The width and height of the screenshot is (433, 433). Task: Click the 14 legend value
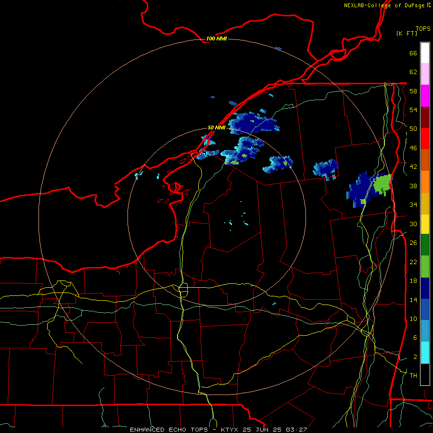coord(413,300)
